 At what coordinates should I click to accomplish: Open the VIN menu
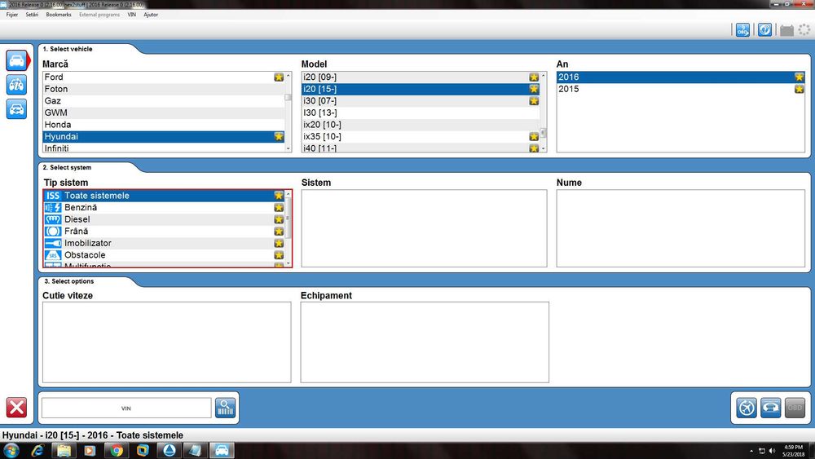[132, 15]
